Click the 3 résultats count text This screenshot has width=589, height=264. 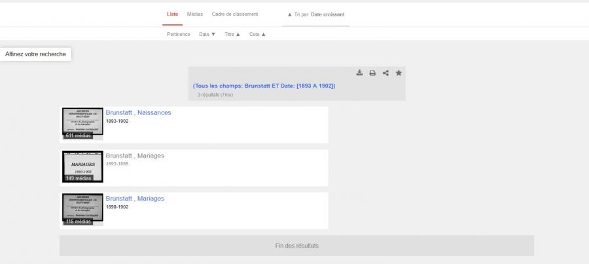pos(215,95)
